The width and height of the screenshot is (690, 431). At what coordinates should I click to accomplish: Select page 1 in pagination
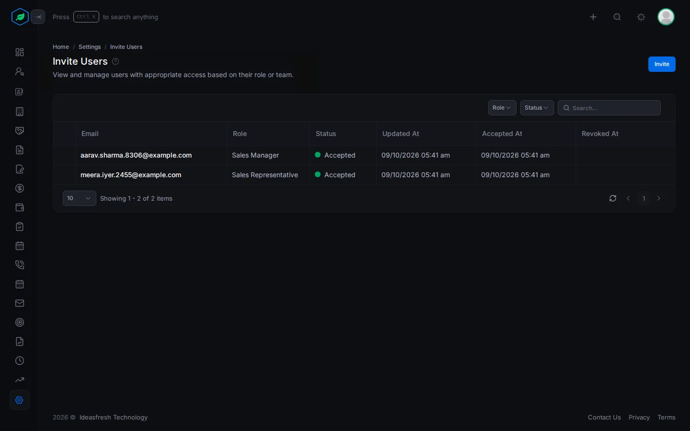tap(644, 198)
